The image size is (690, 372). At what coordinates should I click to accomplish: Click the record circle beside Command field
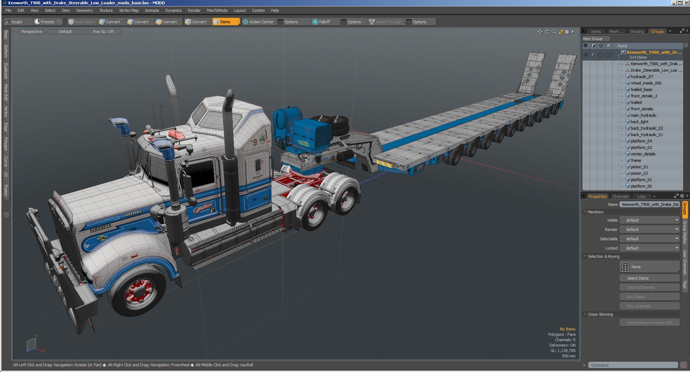(x=683, y=365)
